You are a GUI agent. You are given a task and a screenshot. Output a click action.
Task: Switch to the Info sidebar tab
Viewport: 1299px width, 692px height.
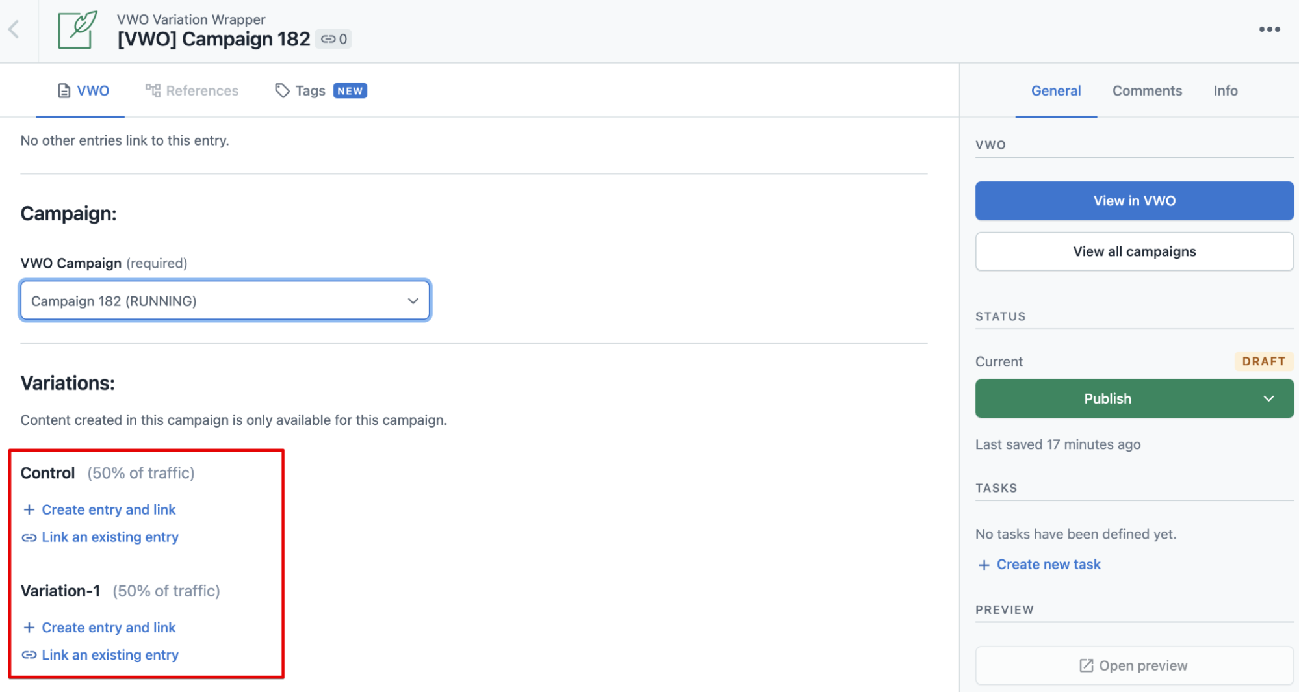[x=1225, y=91]
